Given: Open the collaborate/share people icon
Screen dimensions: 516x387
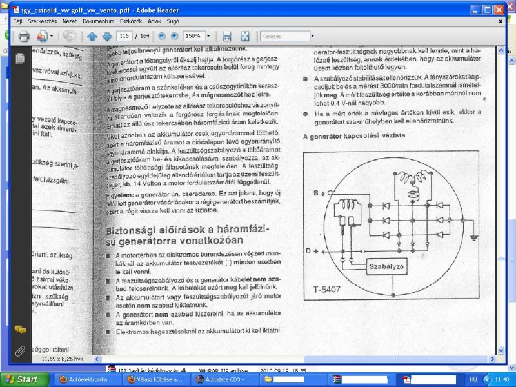Looking at the screenshot, I should [x=42, y=36].
